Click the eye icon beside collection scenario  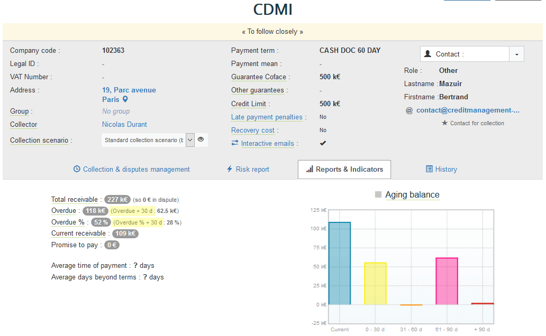coord(201,139)
